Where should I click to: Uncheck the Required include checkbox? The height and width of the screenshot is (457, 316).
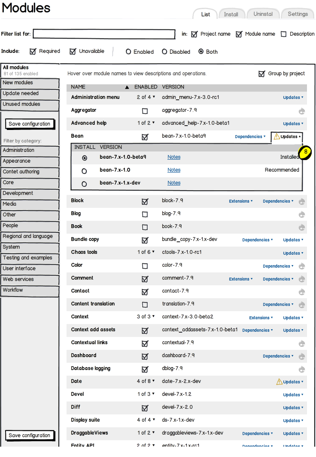[x=33, y=52]
